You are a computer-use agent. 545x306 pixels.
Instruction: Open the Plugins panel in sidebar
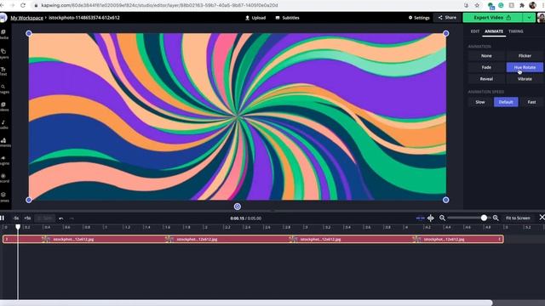(3, 161)
